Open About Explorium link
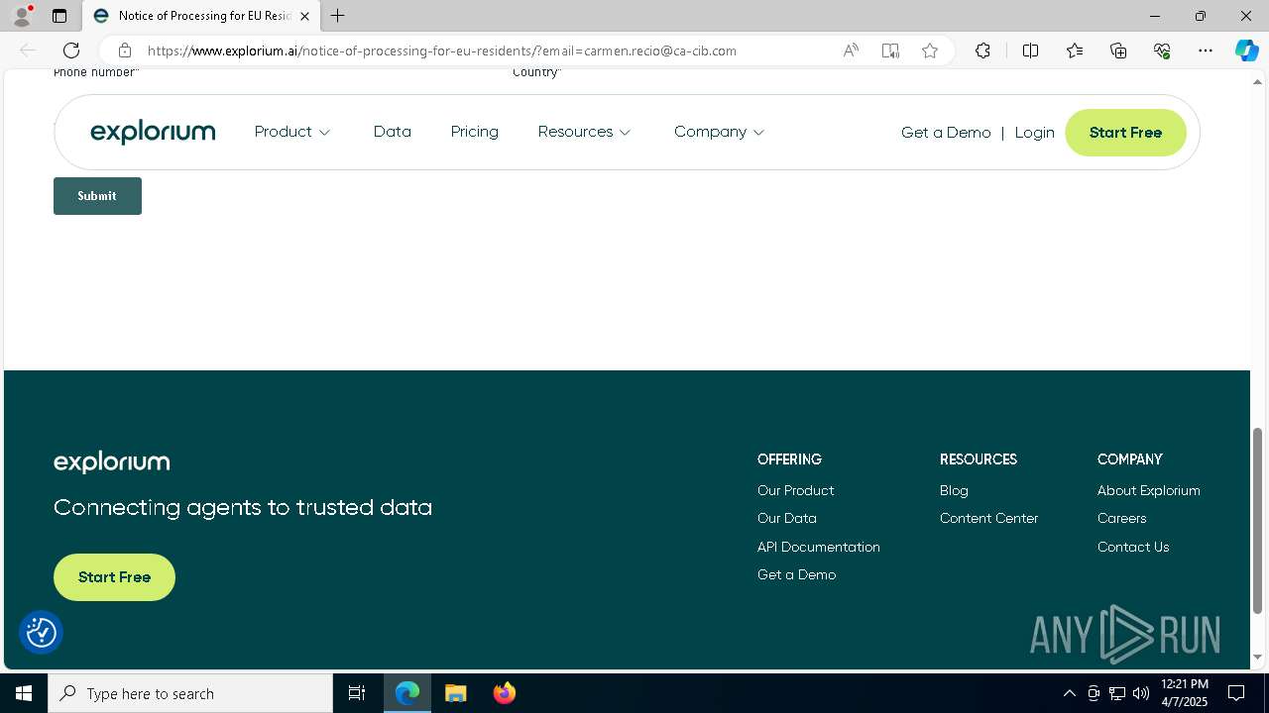Image resolution: width=1269 pixels, height=713 pixels. click(x=1149, y=490)
